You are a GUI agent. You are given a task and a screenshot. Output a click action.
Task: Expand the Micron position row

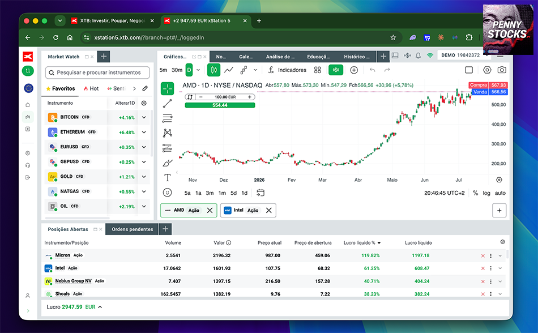point(500,255)
